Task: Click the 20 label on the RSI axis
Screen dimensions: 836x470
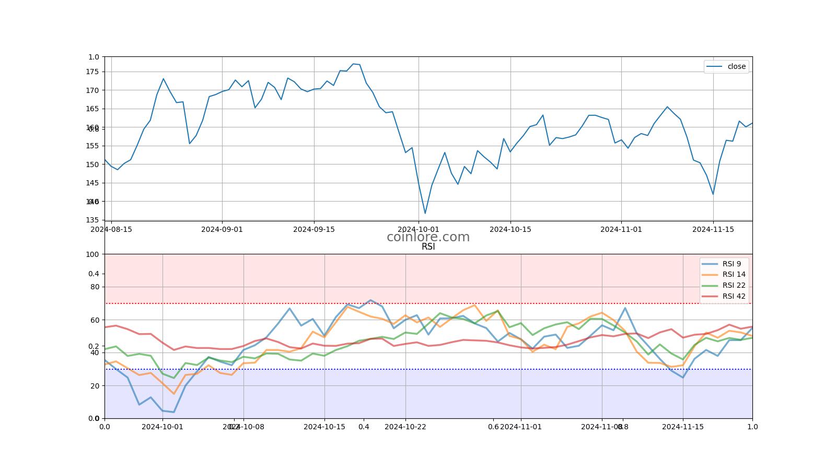Action: click(95, 386)
